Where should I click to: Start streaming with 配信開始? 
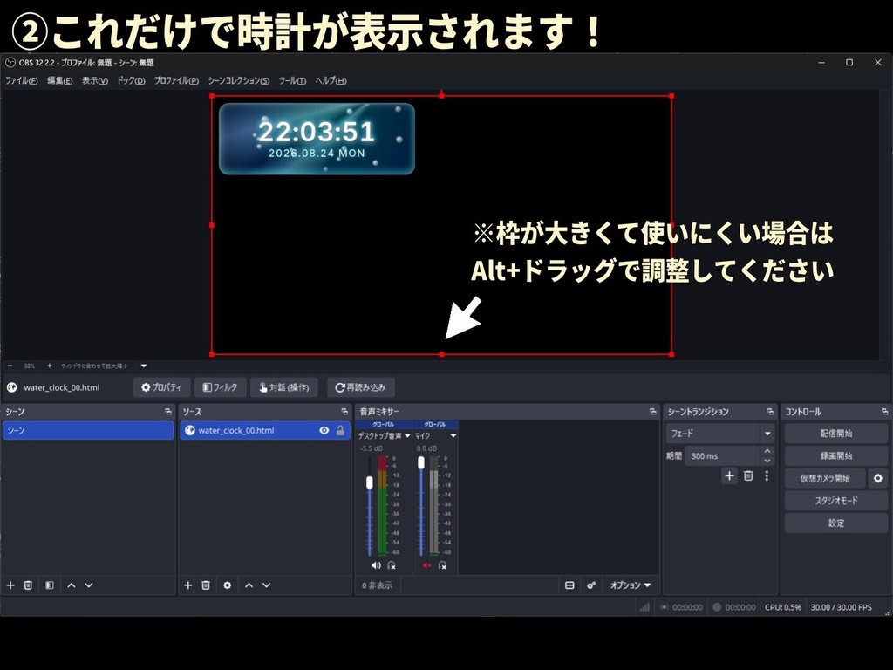[x=836, y=434]
